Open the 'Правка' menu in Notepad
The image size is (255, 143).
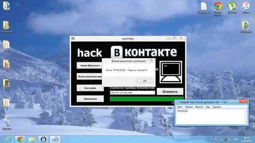pos(188,107)
